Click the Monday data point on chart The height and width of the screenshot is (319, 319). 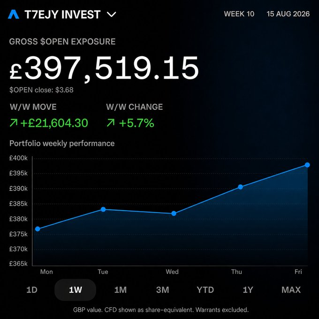pyautogui.click(x=38, y=229)
